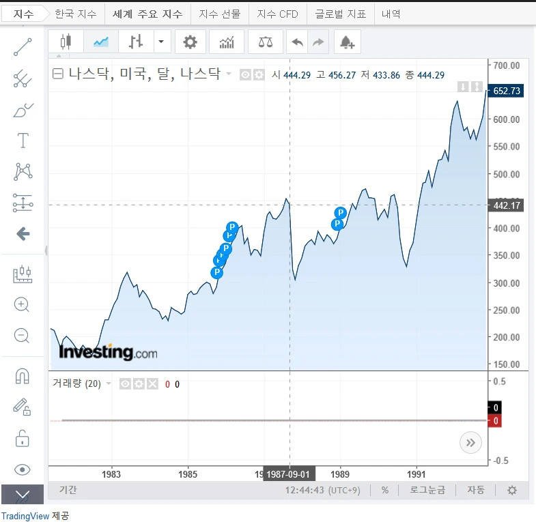Viewport: 536px width, 522px height.
Task: Select the measure ruler tool
Action: pos(23,274)
